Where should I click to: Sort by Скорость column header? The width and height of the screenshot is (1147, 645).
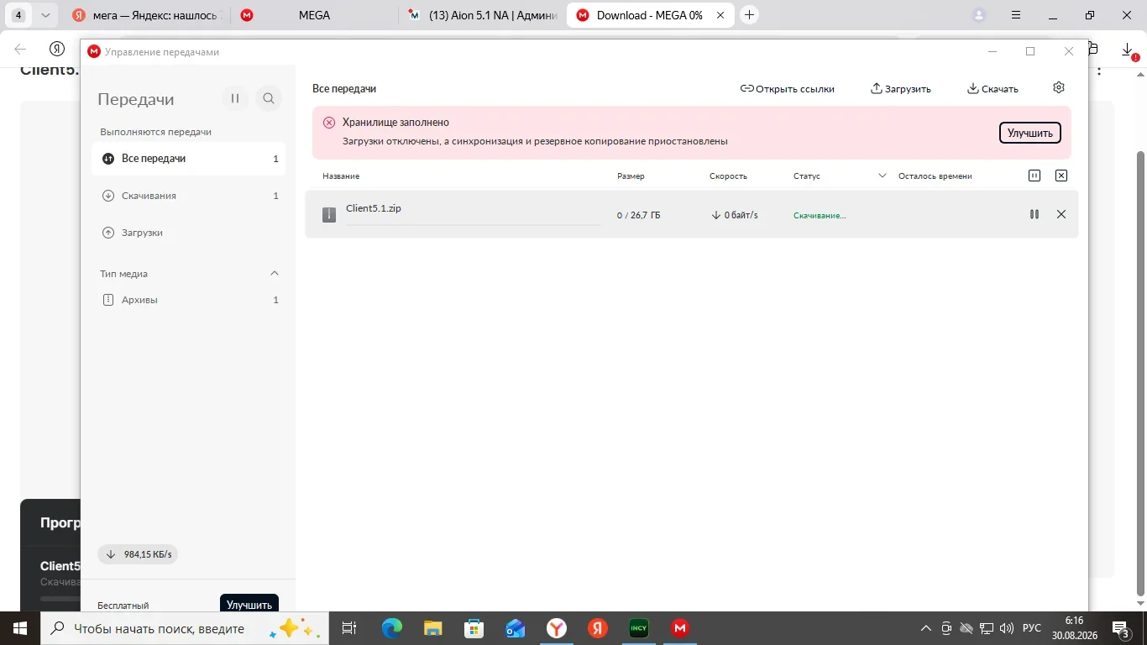(728, 176)
